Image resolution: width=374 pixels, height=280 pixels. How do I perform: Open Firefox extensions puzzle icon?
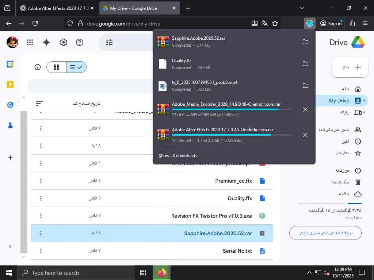pyautogui.click(x=352, y=23)
